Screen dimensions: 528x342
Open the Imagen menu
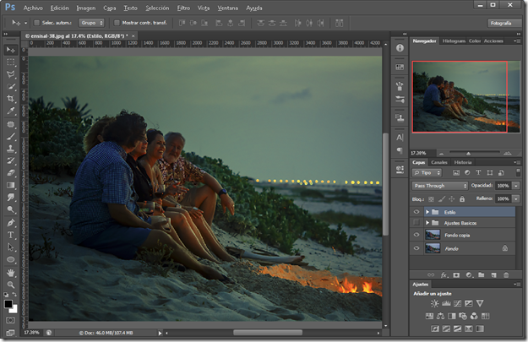tap(86, 8)
